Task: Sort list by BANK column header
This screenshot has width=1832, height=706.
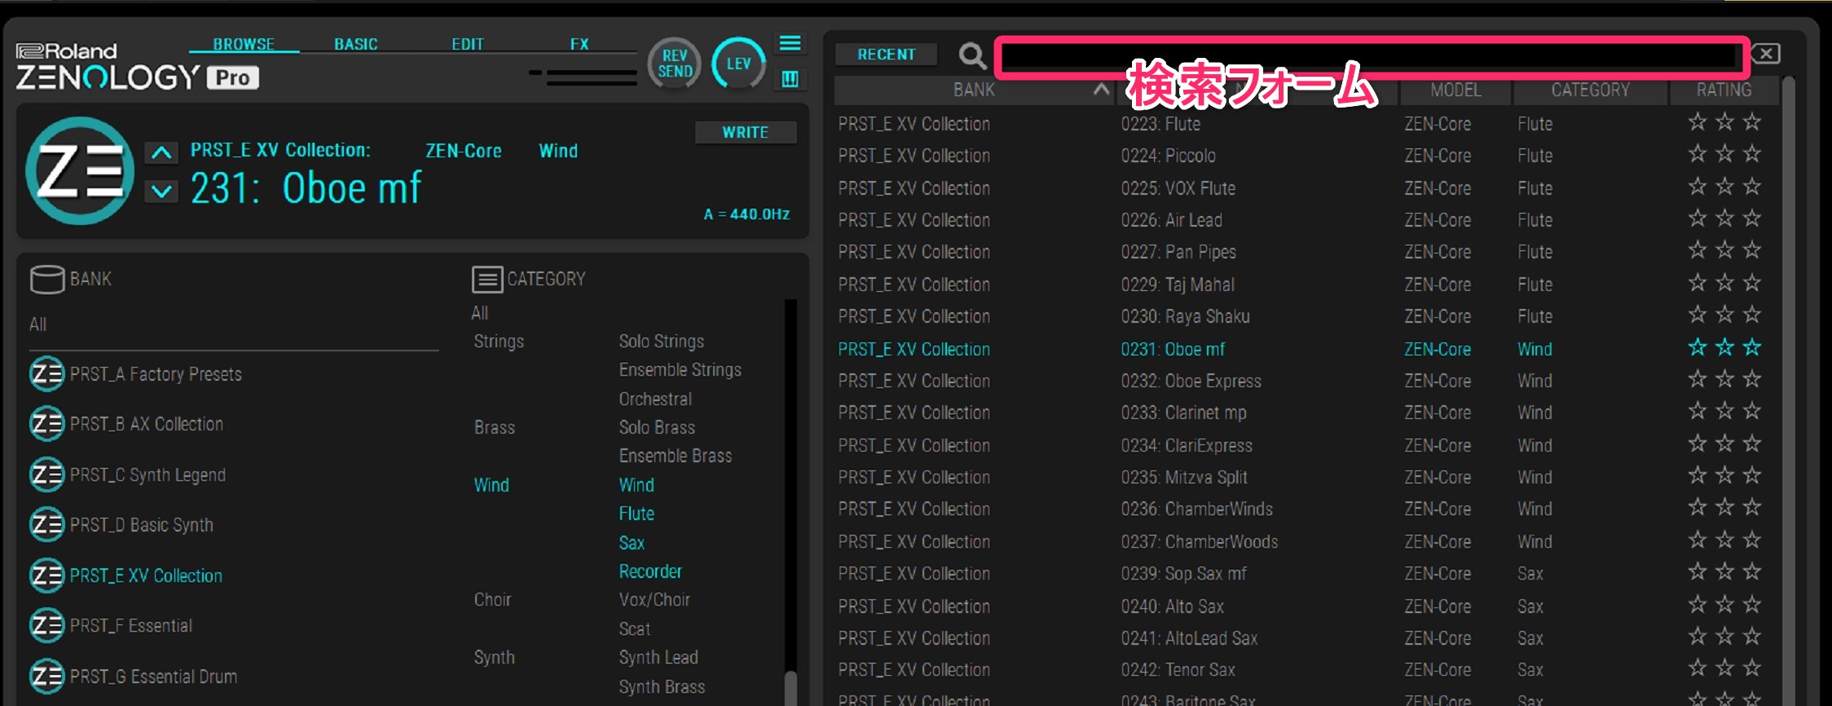Action: click(x=974, y=90)
